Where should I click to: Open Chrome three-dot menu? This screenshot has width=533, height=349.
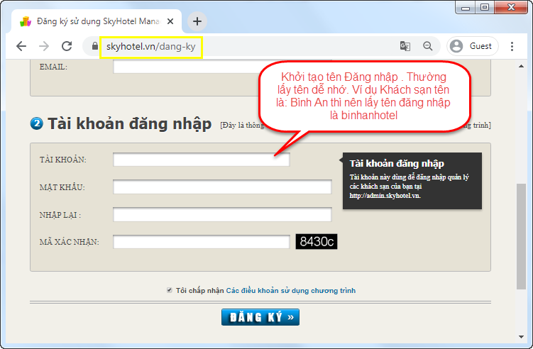point(512,46)
